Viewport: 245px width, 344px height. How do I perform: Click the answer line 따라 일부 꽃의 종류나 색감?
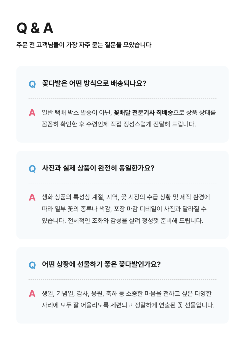tap(124, 209)
